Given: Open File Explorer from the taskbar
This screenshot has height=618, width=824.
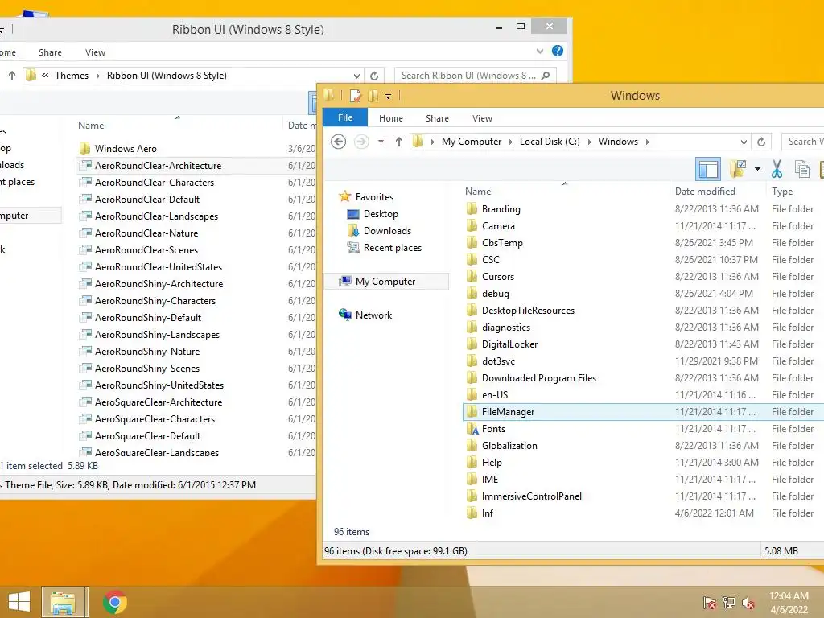Looking at the screenshot, I should click(63, 602).
